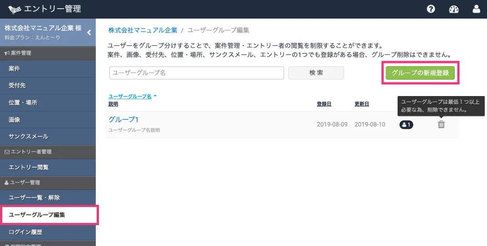This screenshot has height=246, width=487.
Task: Open the user account icon
Action: click(x=476, y=9)
